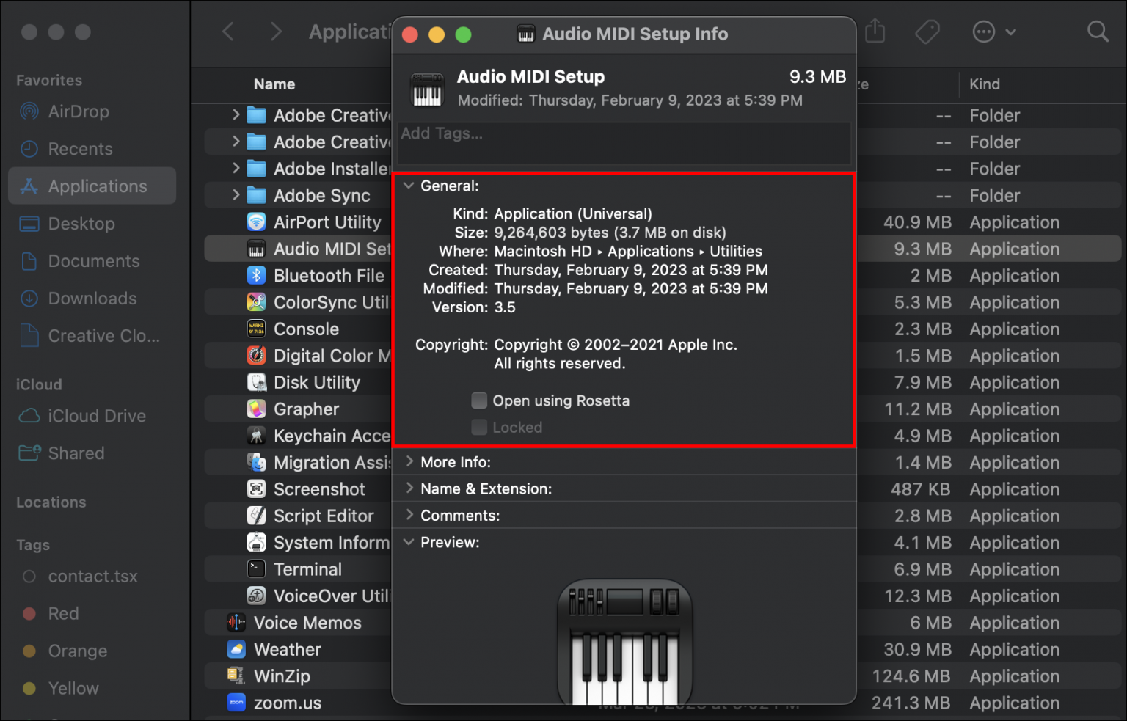The height and width of the screenshot is (721, 1127).
Task: Click the back arrow in Finder toolbar
Action: pos(228,32)
